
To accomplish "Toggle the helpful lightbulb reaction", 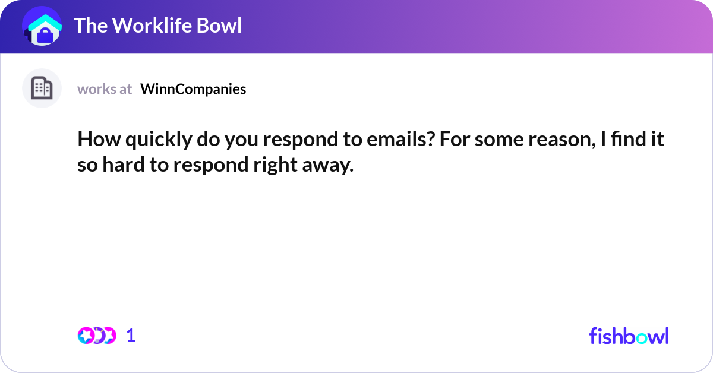I will 99,335.
